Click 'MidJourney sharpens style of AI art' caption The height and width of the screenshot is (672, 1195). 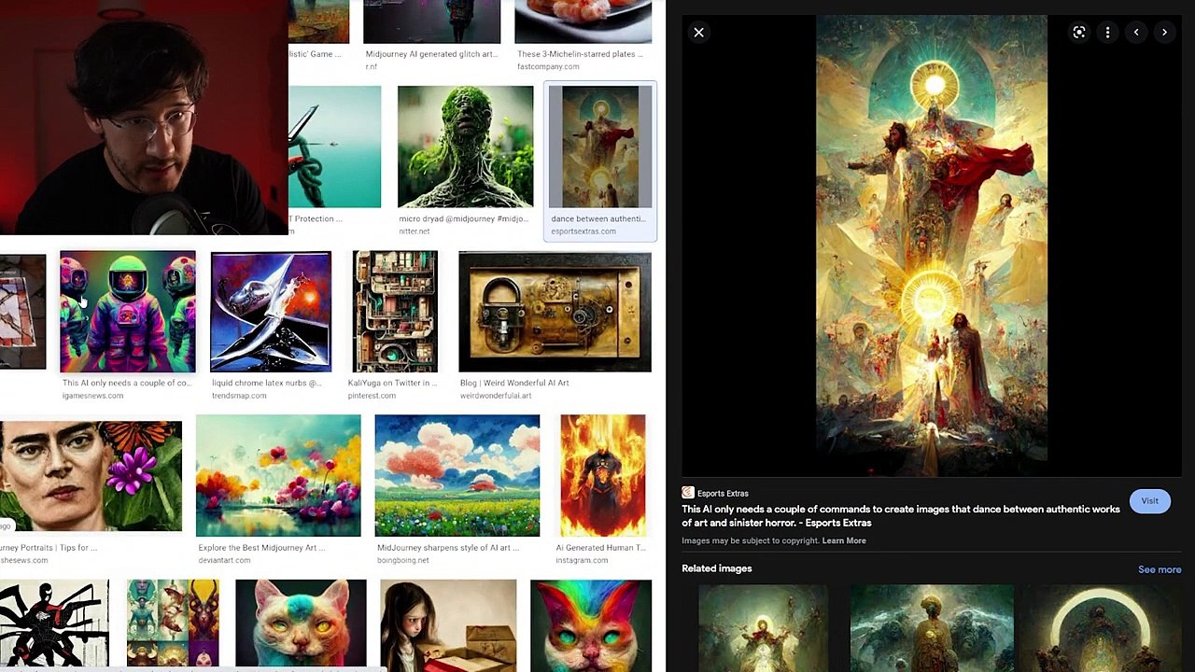(449, 548)
